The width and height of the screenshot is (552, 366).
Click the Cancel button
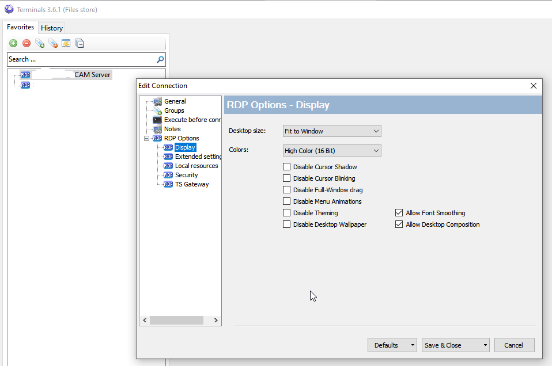point(514,345)
